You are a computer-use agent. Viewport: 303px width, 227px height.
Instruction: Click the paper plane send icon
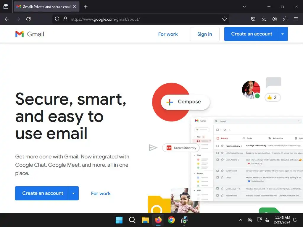coord(153,148)
